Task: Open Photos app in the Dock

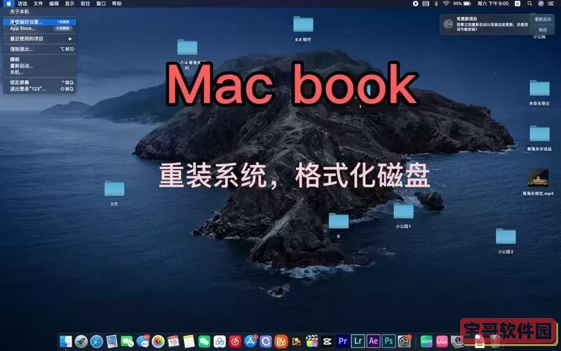Action: (x=158, y=341)
